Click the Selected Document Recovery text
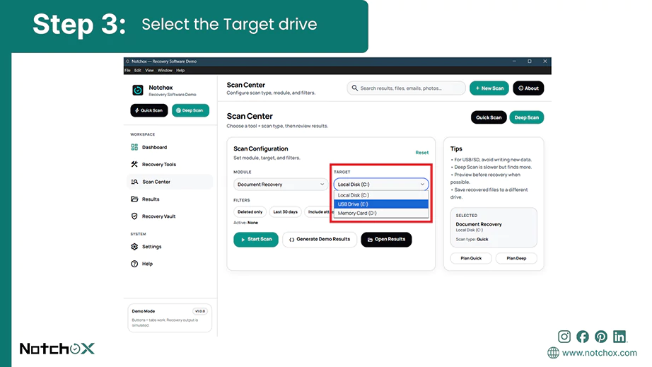Image resolution: width=652 pixels, height=367 pixels. coord(479,224)
